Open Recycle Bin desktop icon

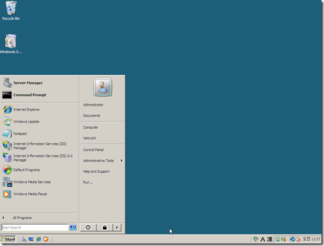click(x=11, y=11)
